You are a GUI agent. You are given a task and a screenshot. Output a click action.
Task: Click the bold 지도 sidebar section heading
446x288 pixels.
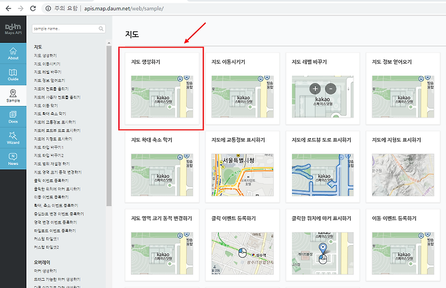pos(38,47)
